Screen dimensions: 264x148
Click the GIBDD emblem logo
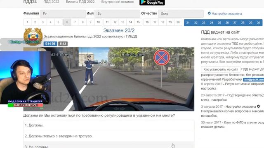click(x=33, y=36)
